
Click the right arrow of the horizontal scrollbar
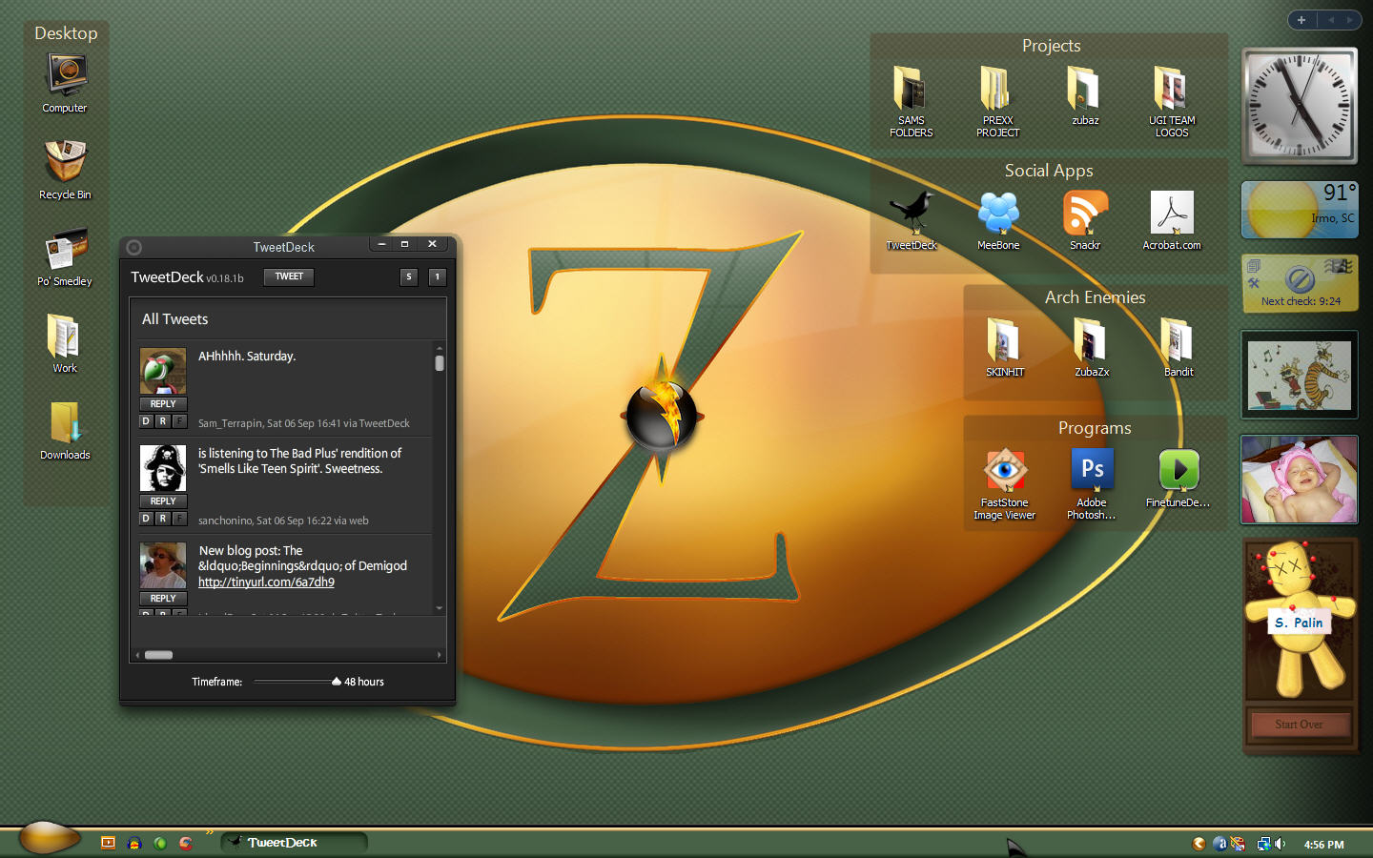coord(440,655)
